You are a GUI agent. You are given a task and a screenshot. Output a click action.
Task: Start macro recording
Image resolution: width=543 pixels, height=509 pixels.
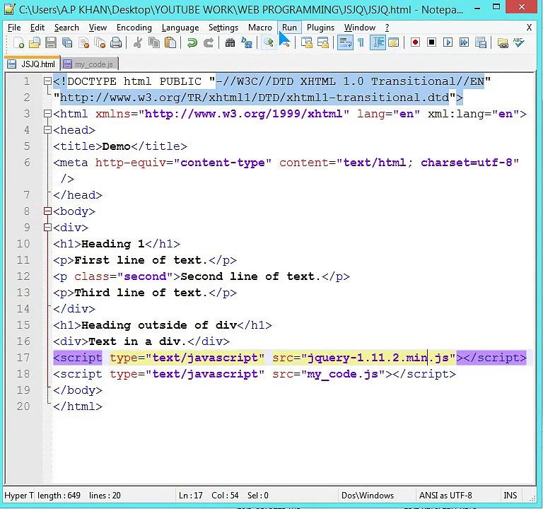[x=415, y=42]
